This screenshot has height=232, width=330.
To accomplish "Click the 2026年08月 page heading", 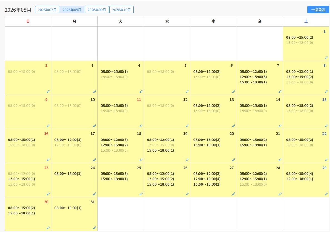I will click(x=18, y=10).
